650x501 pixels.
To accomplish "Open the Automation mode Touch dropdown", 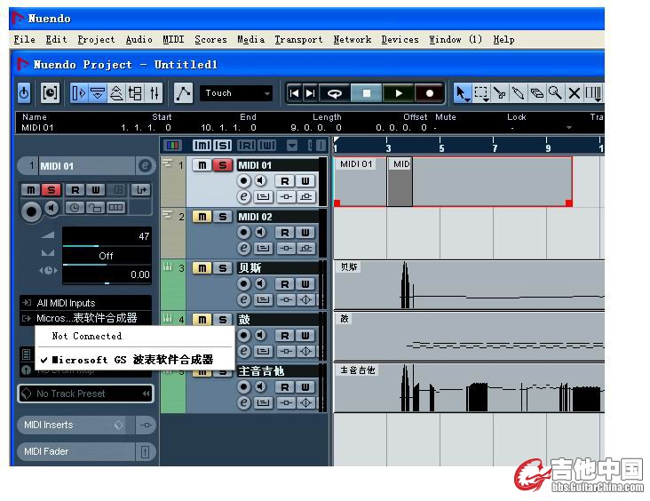I will (x=237, y=93).
